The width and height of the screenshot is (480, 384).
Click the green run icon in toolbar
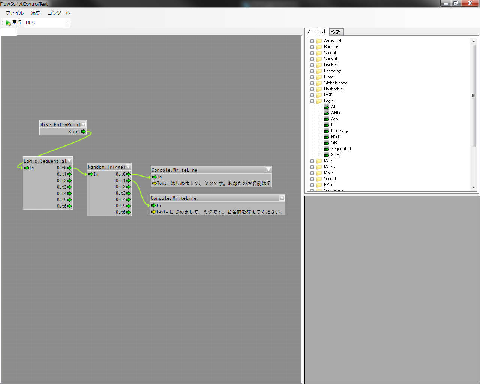click(x=8, y=23)
